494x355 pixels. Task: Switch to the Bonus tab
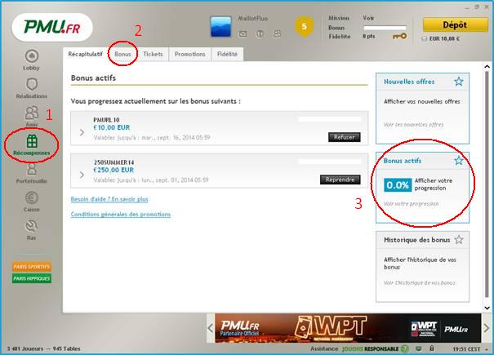click(122, 54)
